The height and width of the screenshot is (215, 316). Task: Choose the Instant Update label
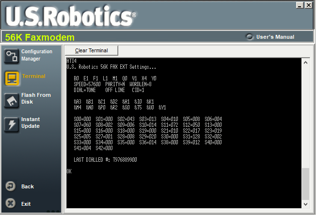point(31,123)
